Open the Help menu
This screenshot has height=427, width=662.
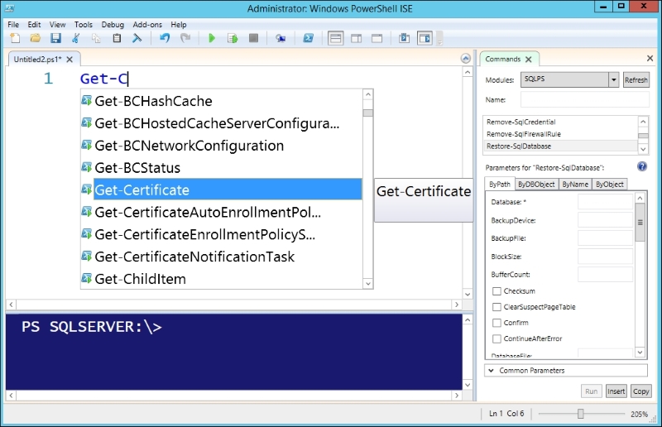coord(179,25)
